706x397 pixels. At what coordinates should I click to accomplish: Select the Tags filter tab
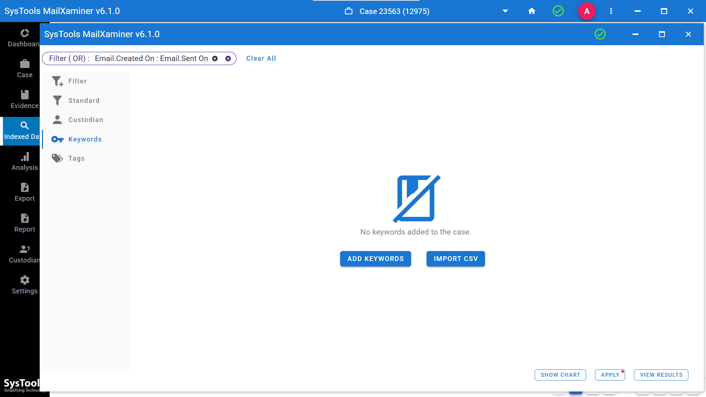[86, 158]
